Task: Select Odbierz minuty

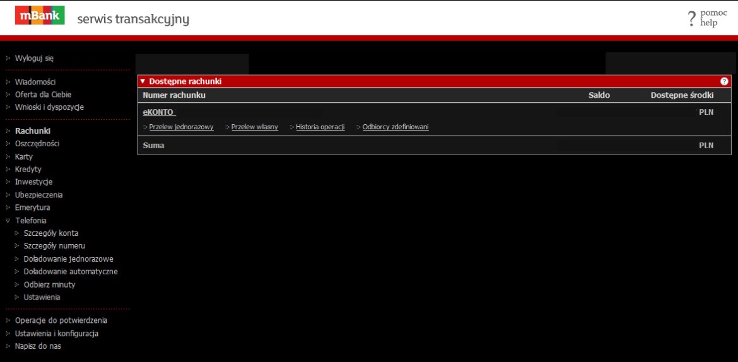Action: pos(49,285)
